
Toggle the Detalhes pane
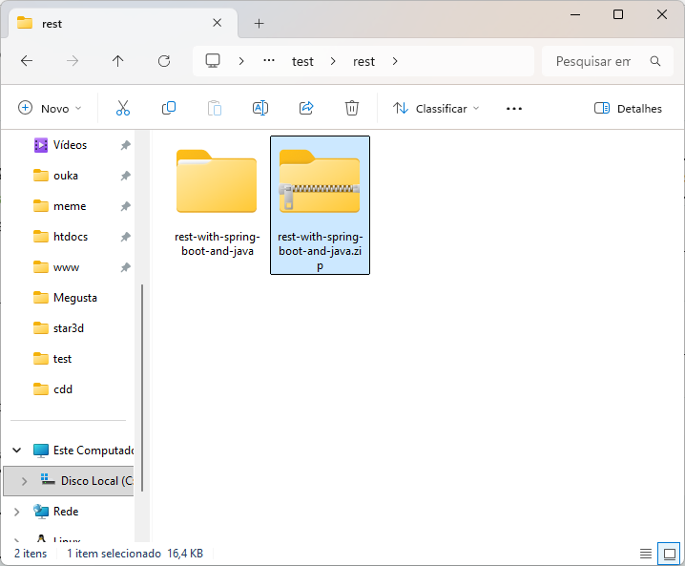coord(628,109)
